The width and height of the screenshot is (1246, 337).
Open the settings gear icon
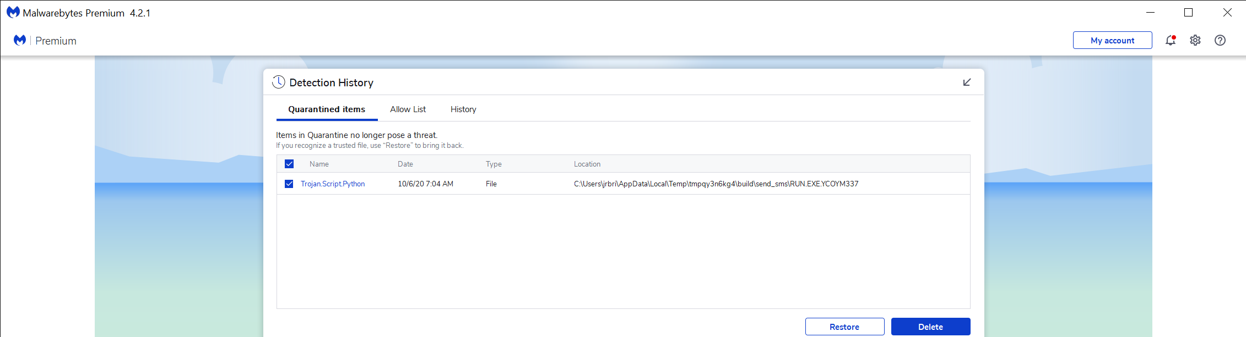tap(1195, 40)
